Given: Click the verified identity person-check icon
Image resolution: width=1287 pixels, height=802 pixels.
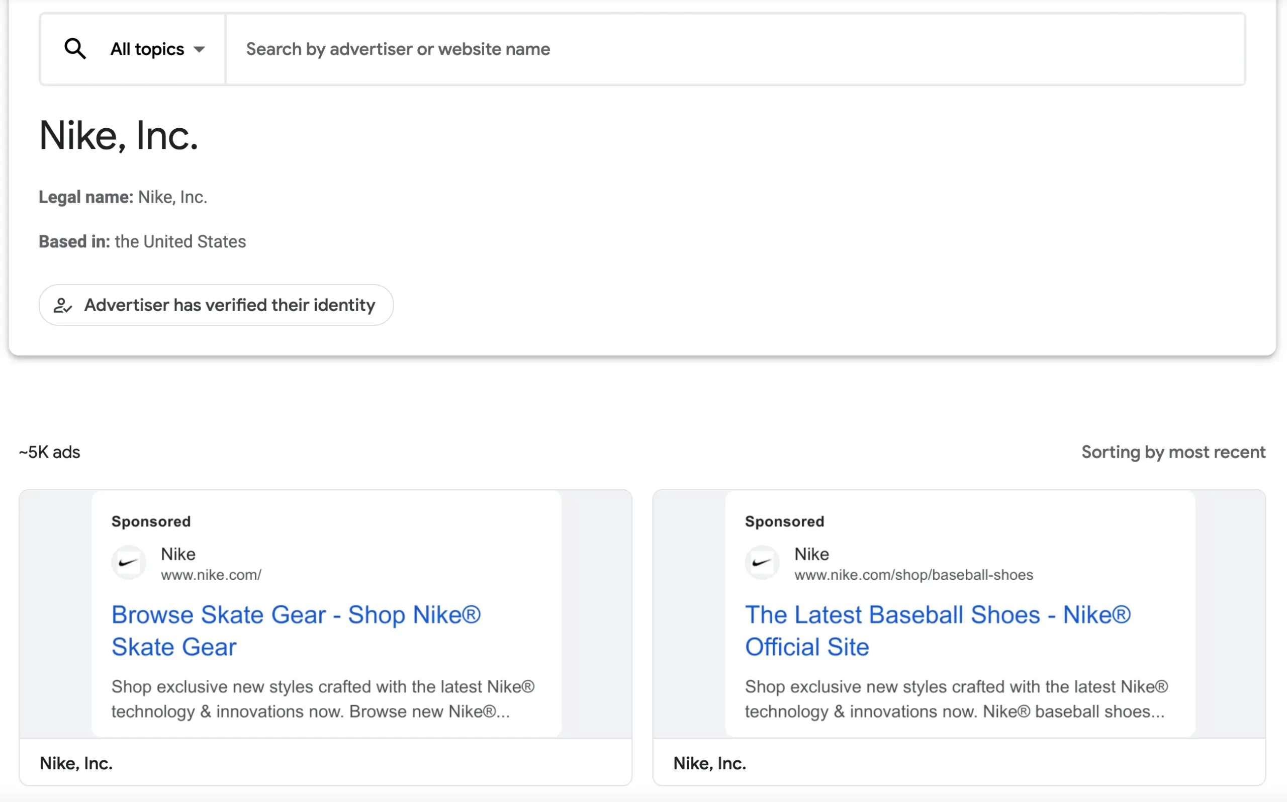Looking at the screenshot, I should pos(62,306).
